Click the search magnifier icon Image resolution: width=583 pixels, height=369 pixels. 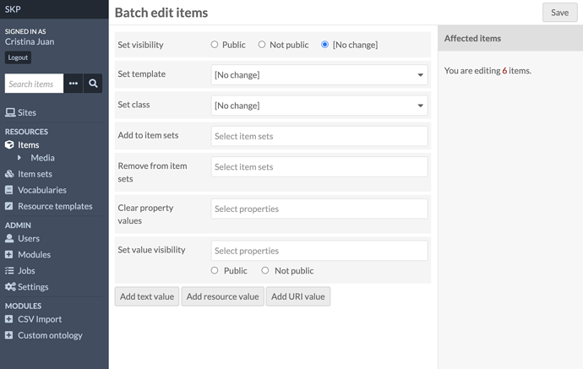(x=93, y=84)
